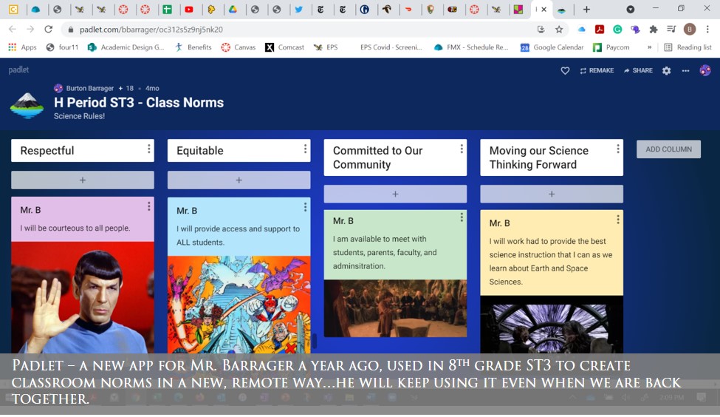720x417 pixels.
Task: Open the new tab plus button
Action: 586,10
